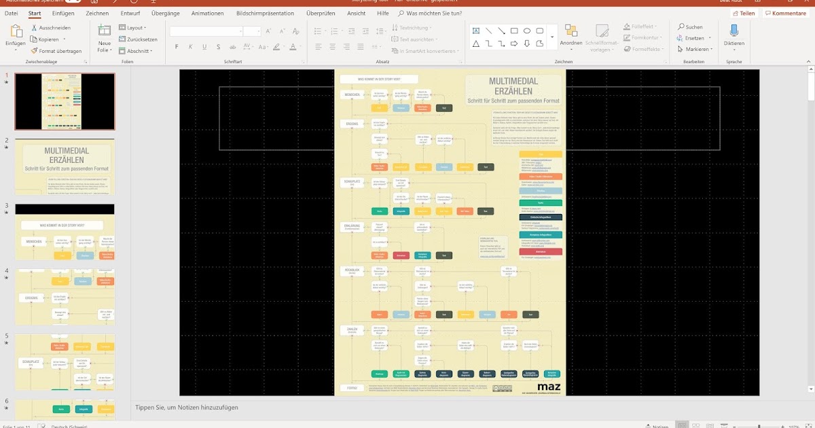The width and height of the screenshot is (815, 428).
Task: Open the Aa change case dropdown
Action: tap(264, 47)
